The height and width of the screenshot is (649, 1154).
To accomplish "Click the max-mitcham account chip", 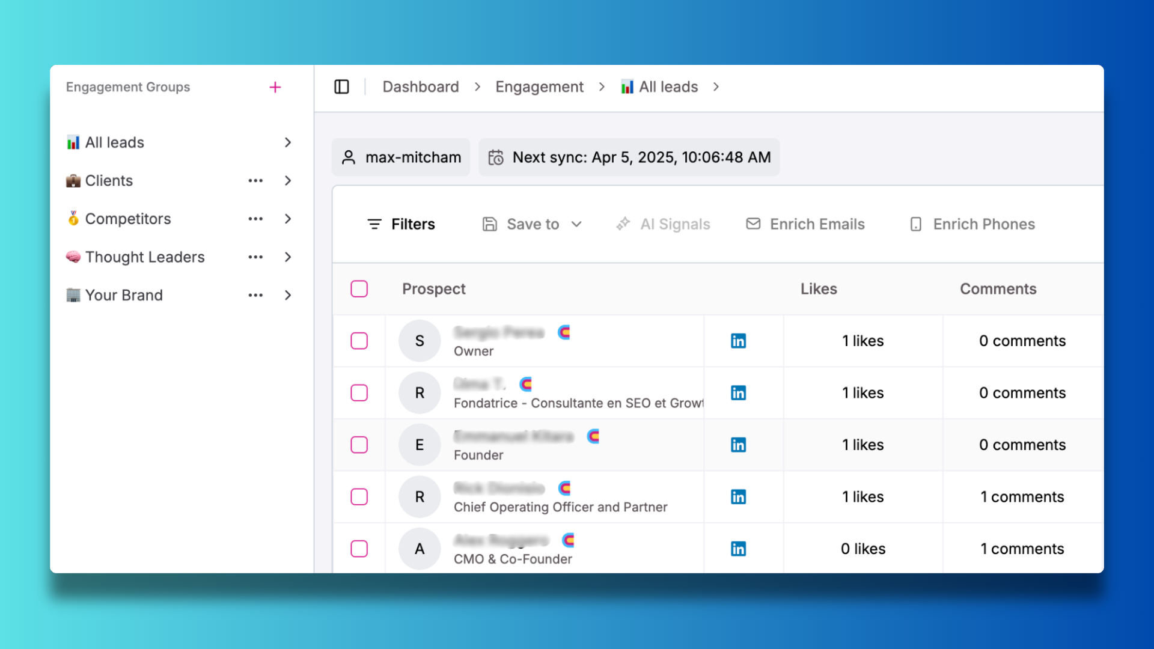I will 401,157.
